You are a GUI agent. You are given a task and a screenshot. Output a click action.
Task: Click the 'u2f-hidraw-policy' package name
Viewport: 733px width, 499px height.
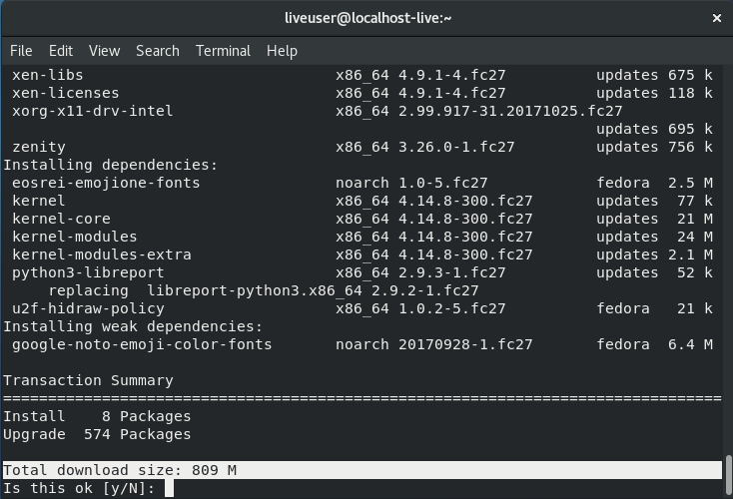pyautogui.click(x=88, y=308)
